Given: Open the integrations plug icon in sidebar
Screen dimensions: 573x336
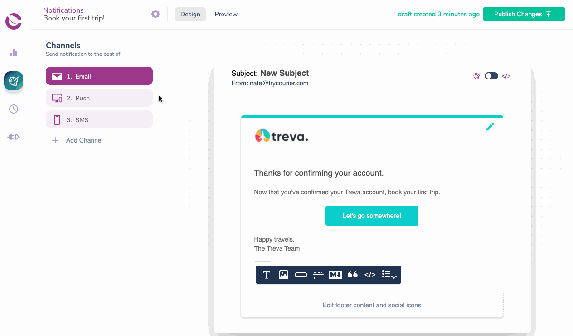Looking at the screenshot, I should click(x=14, y=137).
